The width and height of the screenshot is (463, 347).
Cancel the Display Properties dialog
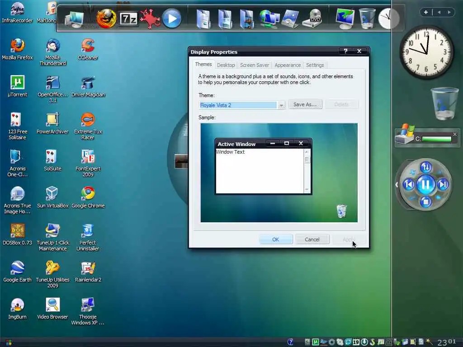pos(312,239)
